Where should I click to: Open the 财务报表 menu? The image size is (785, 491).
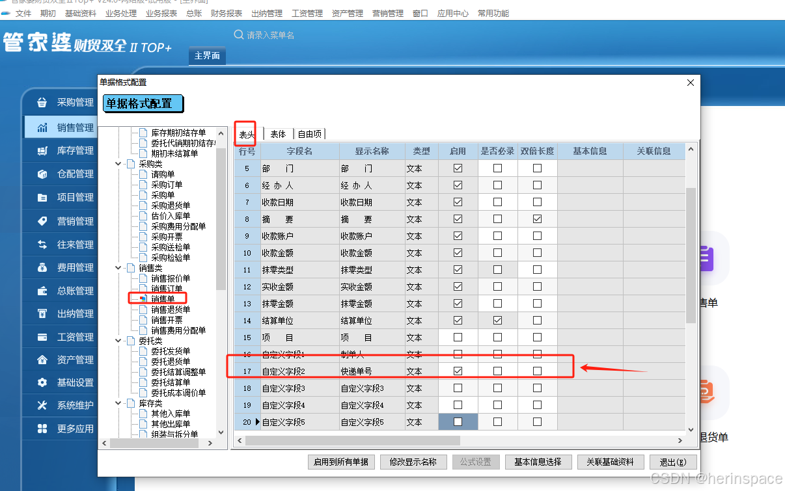[227, 13]
